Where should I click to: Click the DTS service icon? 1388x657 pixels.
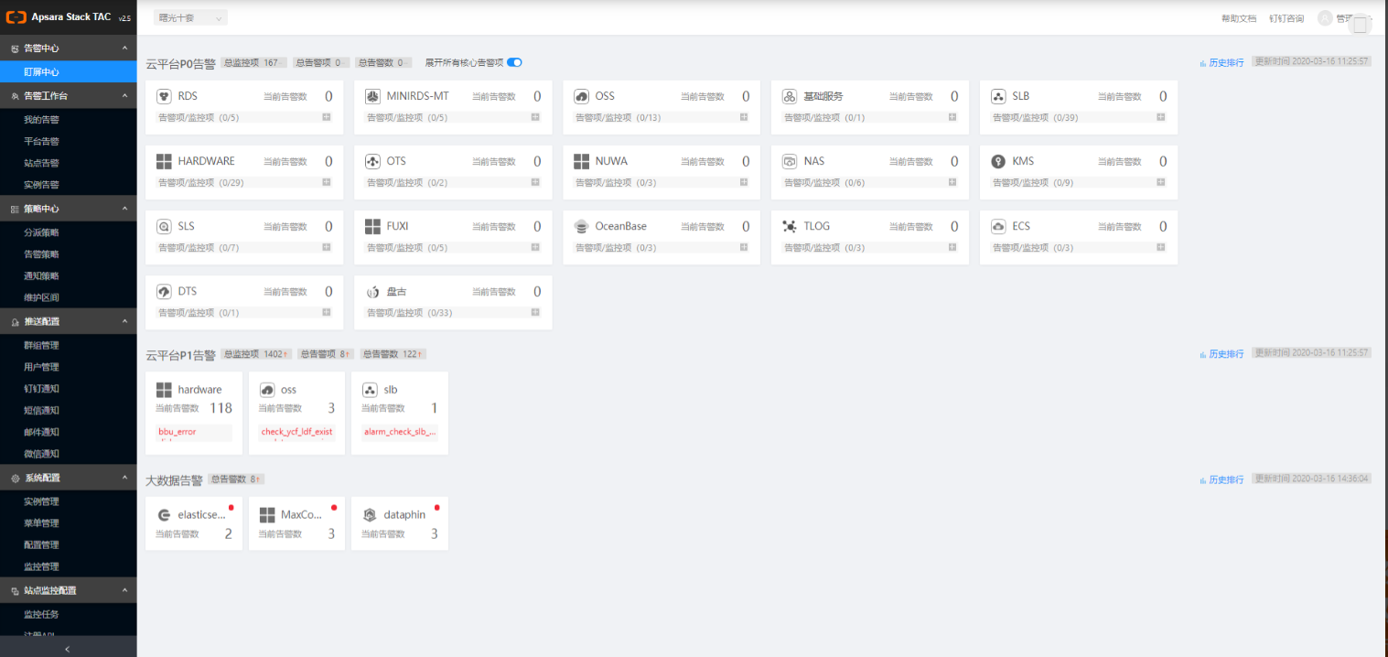click(x=164, y=291)
